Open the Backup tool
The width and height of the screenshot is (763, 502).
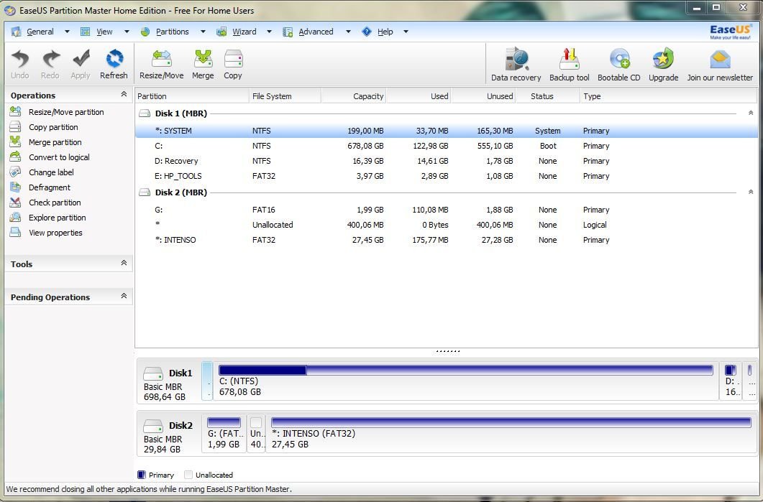569,59
